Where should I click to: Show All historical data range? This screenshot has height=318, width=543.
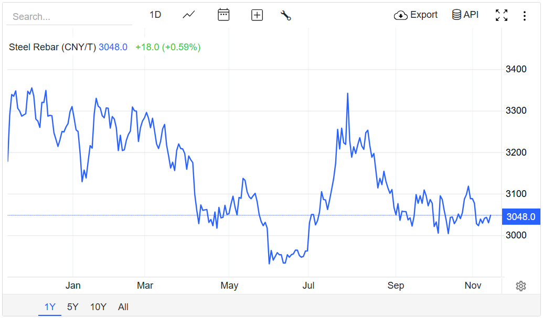tap(123, 307)
